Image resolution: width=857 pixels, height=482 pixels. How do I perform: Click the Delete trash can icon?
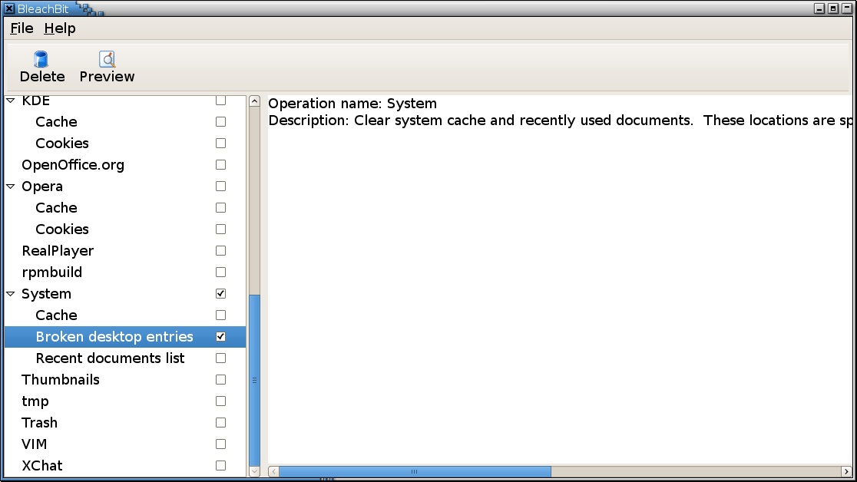(41, 59)
